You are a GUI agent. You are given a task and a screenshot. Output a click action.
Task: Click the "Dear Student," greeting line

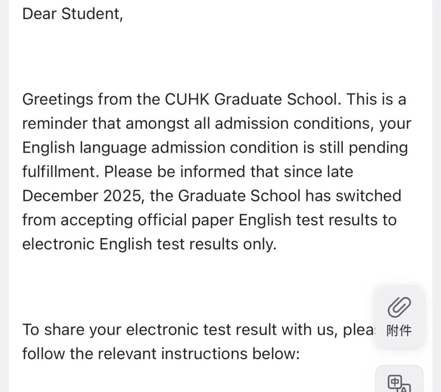coord(72,13)
